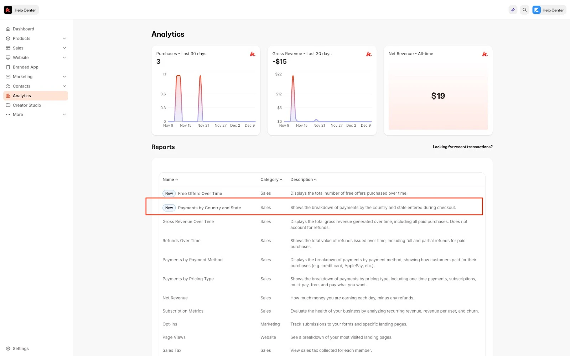Click the Purchases Last 30 days chart

coord(208,100)
